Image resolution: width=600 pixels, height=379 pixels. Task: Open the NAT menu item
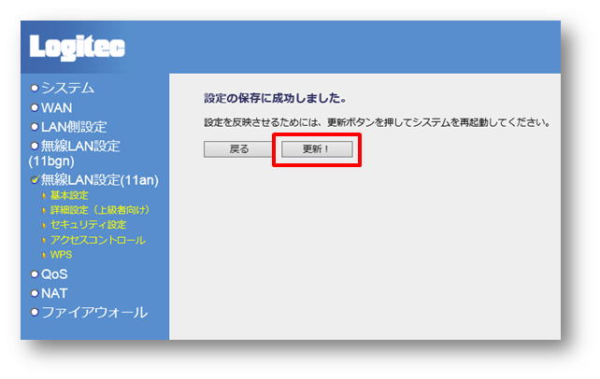pyautogui.click(x=54, y=293)
